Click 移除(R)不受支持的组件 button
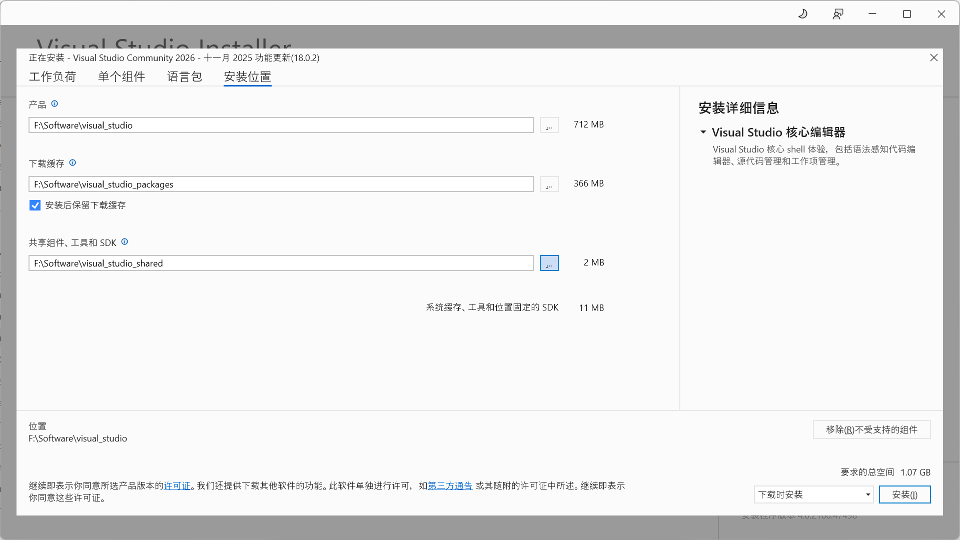Screen dimensions: 960x540 (x=871, y=429)
